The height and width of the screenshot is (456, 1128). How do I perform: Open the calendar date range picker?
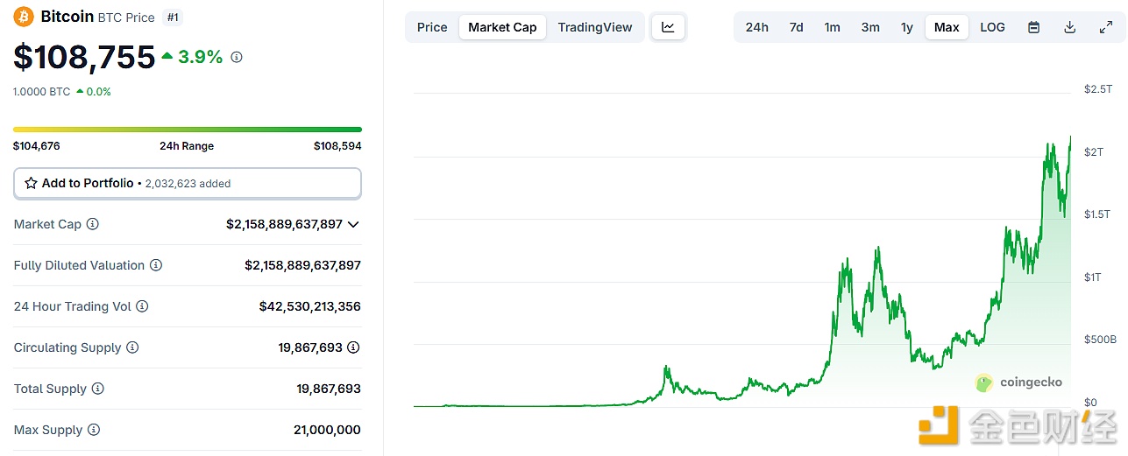[x=1033, y=27]
